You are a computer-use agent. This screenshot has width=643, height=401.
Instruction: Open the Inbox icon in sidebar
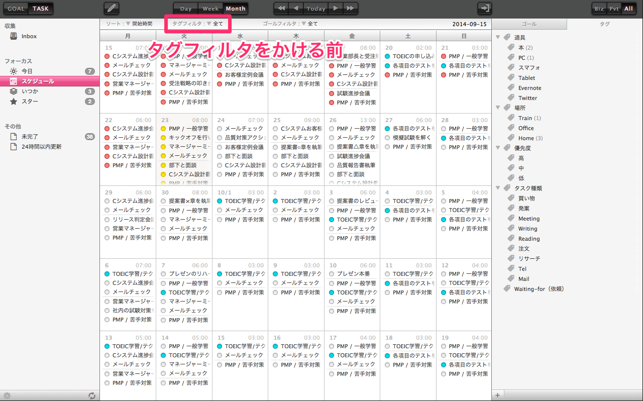(x=14, y=36)
